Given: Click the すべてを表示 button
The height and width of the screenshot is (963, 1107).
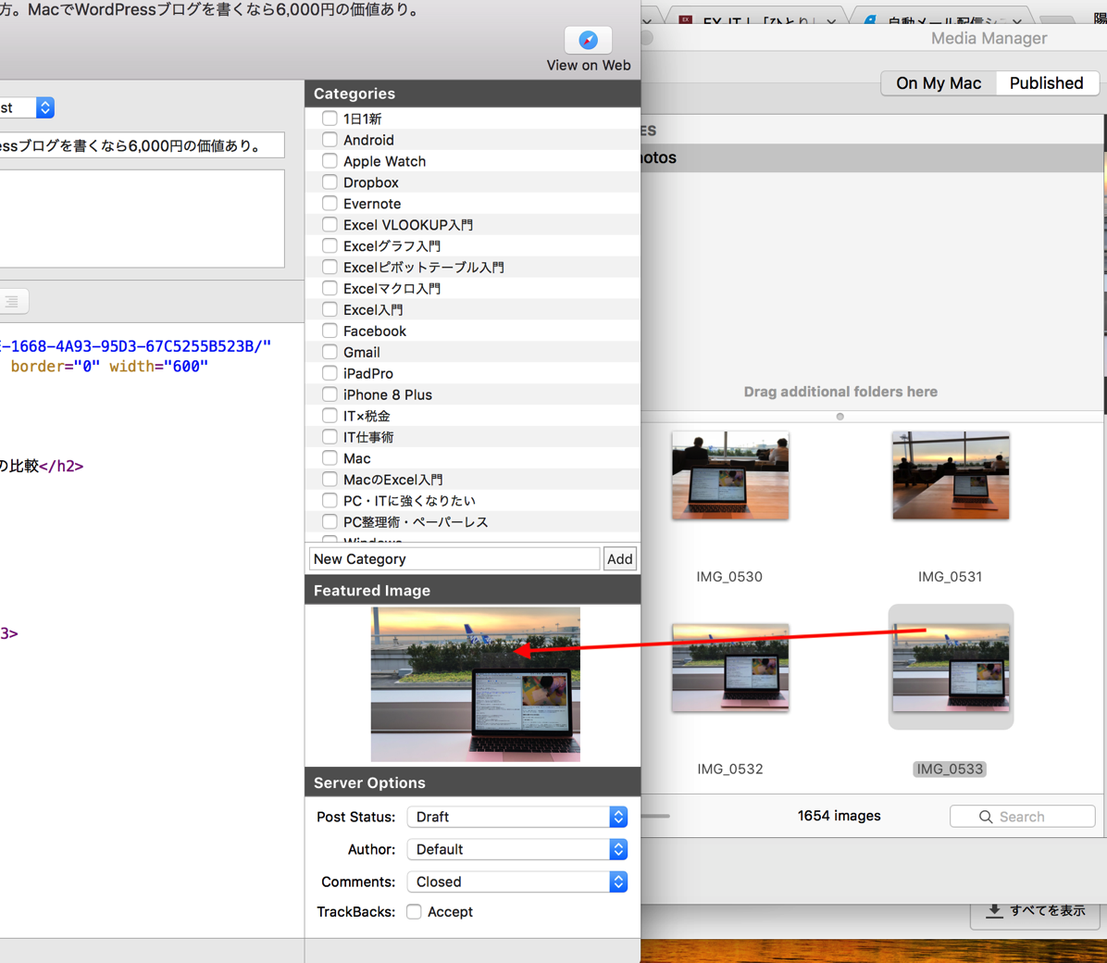Looking at the screenshot, I should click(x=1037, y=911).
